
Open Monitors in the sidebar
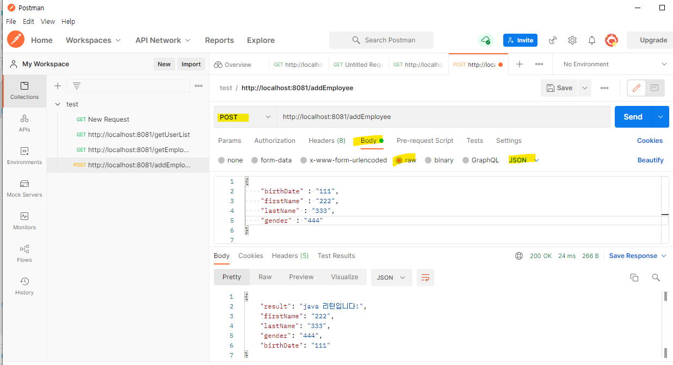pyautogui.click(x=24, y=221)
